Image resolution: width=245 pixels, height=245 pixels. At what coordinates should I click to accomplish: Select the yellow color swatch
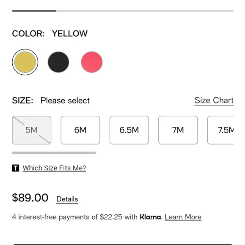click(25, 62)
